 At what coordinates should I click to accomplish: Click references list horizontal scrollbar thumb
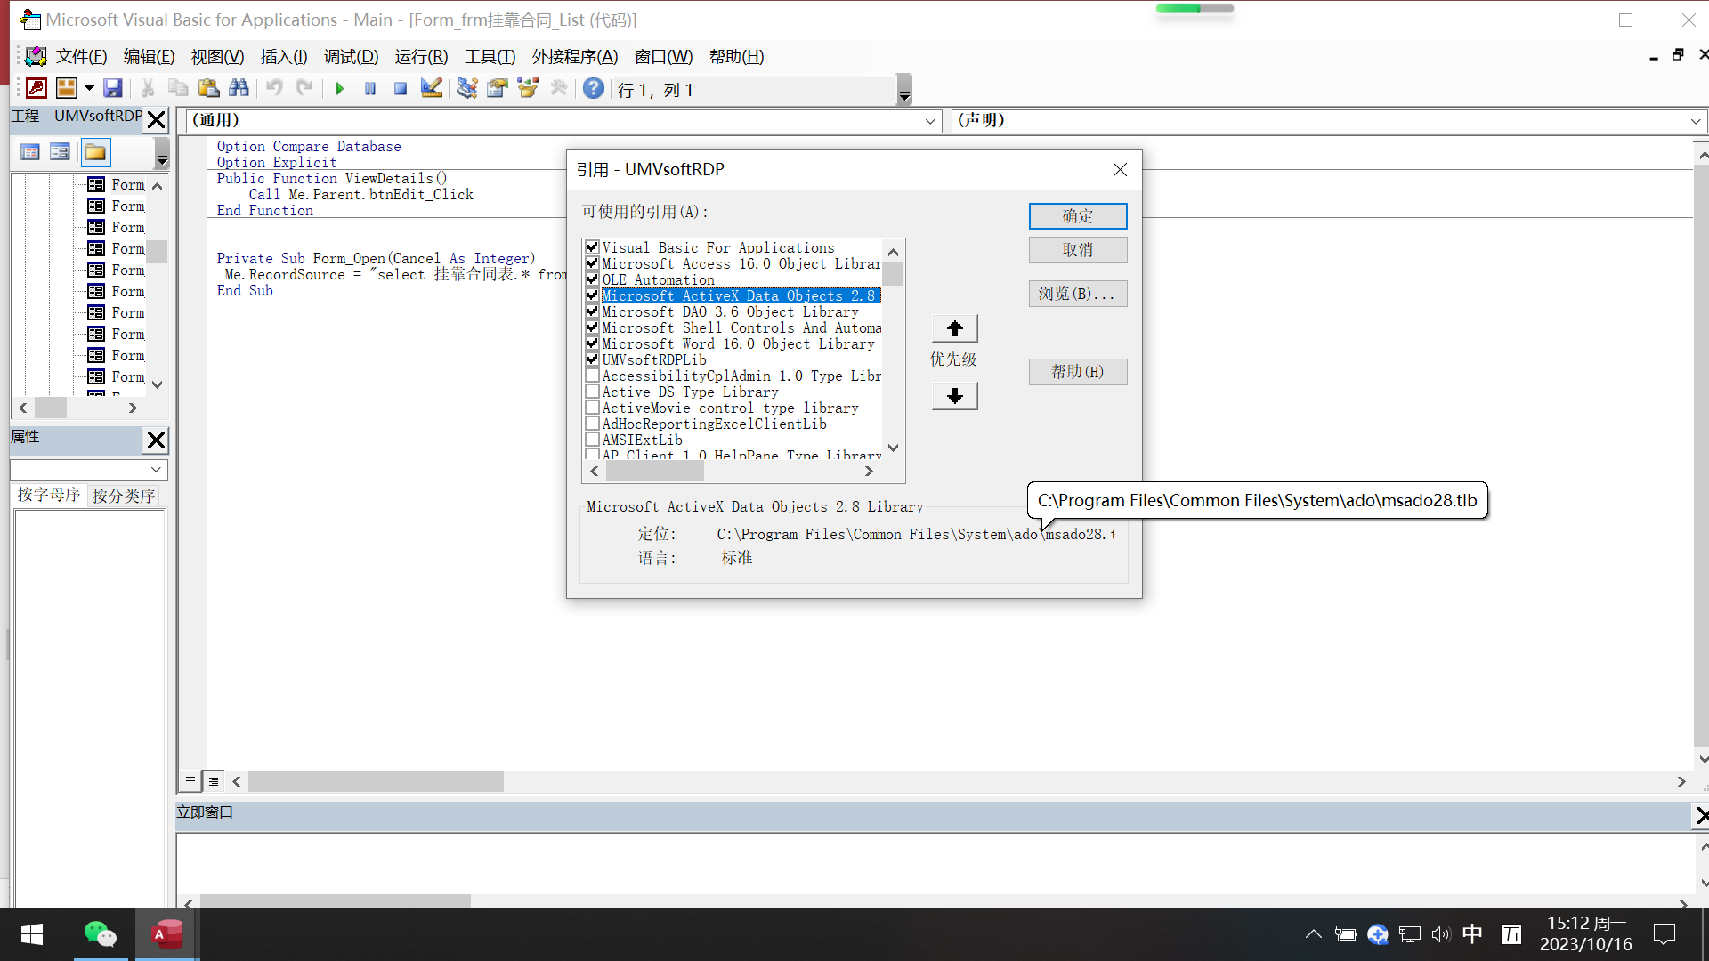coord(655,472)
